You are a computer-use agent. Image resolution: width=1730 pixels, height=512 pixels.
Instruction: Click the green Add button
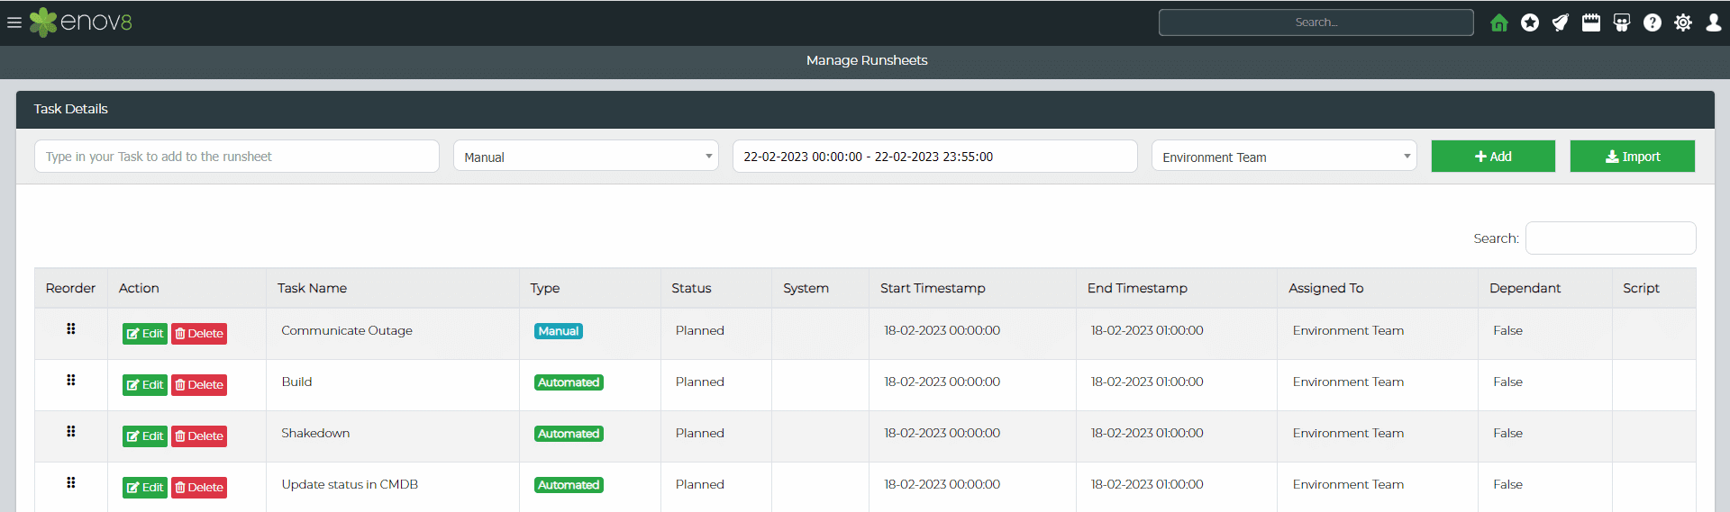[x=1493, y=157]
